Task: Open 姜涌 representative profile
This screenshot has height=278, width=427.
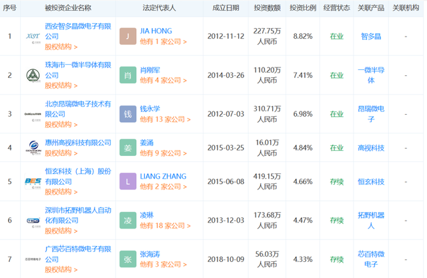Action: pos(147,143)
